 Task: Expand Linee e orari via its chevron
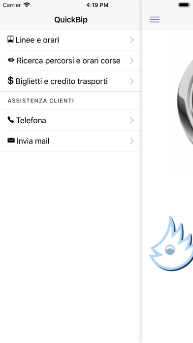[131, 40]
